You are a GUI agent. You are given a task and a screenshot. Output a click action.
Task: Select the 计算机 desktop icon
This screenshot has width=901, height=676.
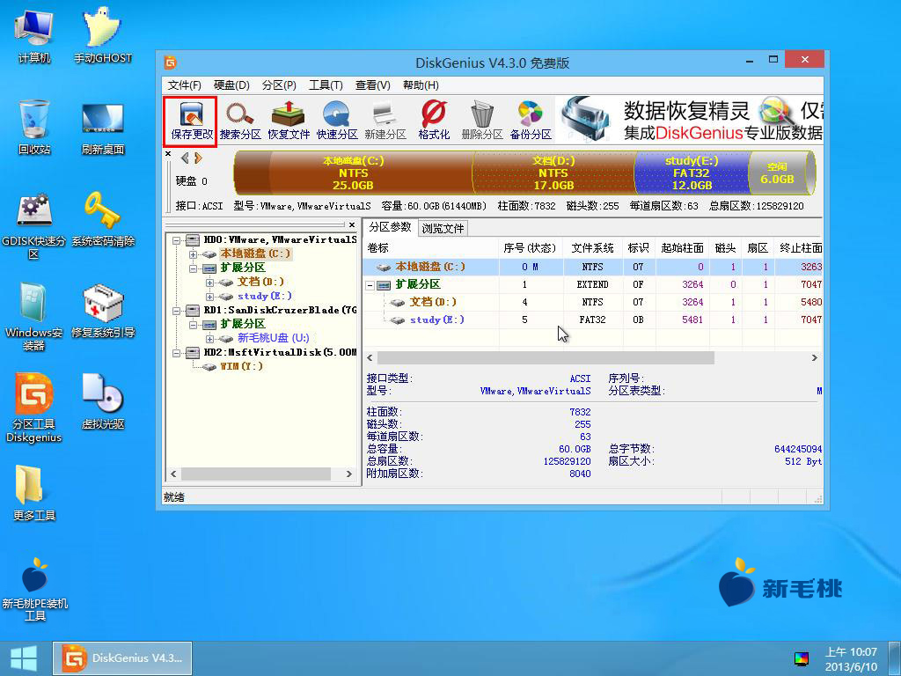click(34, 35)
